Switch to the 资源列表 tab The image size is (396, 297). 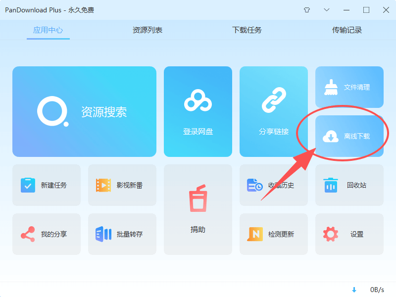(x=147, y=30)
